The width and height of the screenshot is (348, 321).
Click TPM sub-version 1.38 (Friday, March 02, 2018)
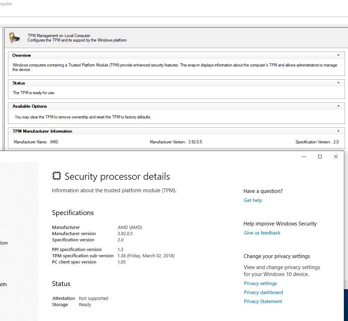[x=146, y=256]
